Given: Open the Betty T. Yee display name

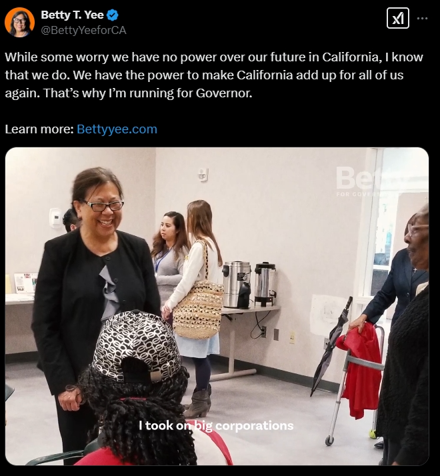Looking at the screenshot, I should pyautogui.click(x=72, y=15).
